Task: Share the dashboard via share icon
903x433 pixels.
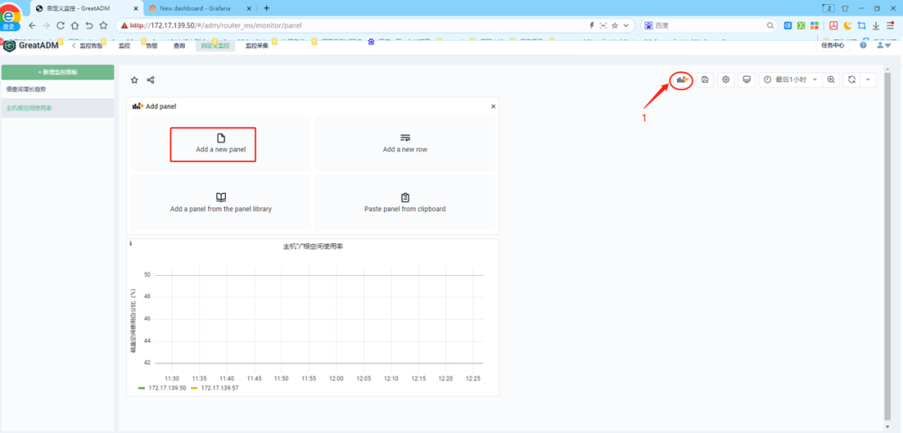Action: 150,80
